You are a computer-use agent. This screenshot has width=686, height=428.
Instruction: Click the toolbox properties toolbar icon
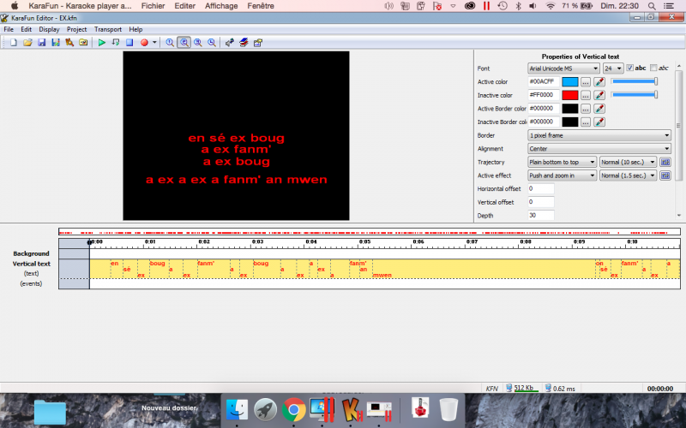258,42
